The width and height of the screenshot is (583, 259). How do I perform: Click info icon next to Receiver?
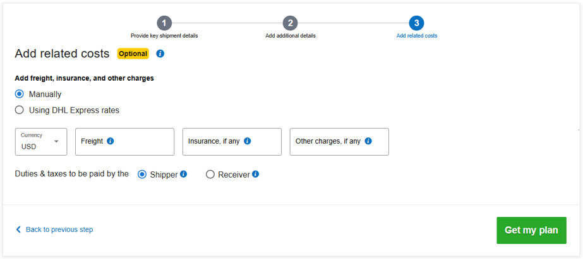255,174
